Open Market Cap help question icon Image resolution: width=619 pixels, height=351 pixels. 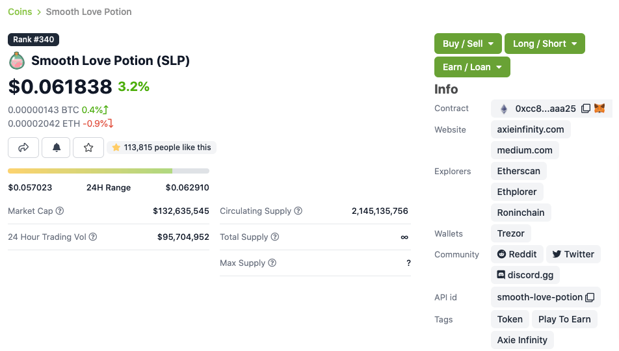click(60, 211)
